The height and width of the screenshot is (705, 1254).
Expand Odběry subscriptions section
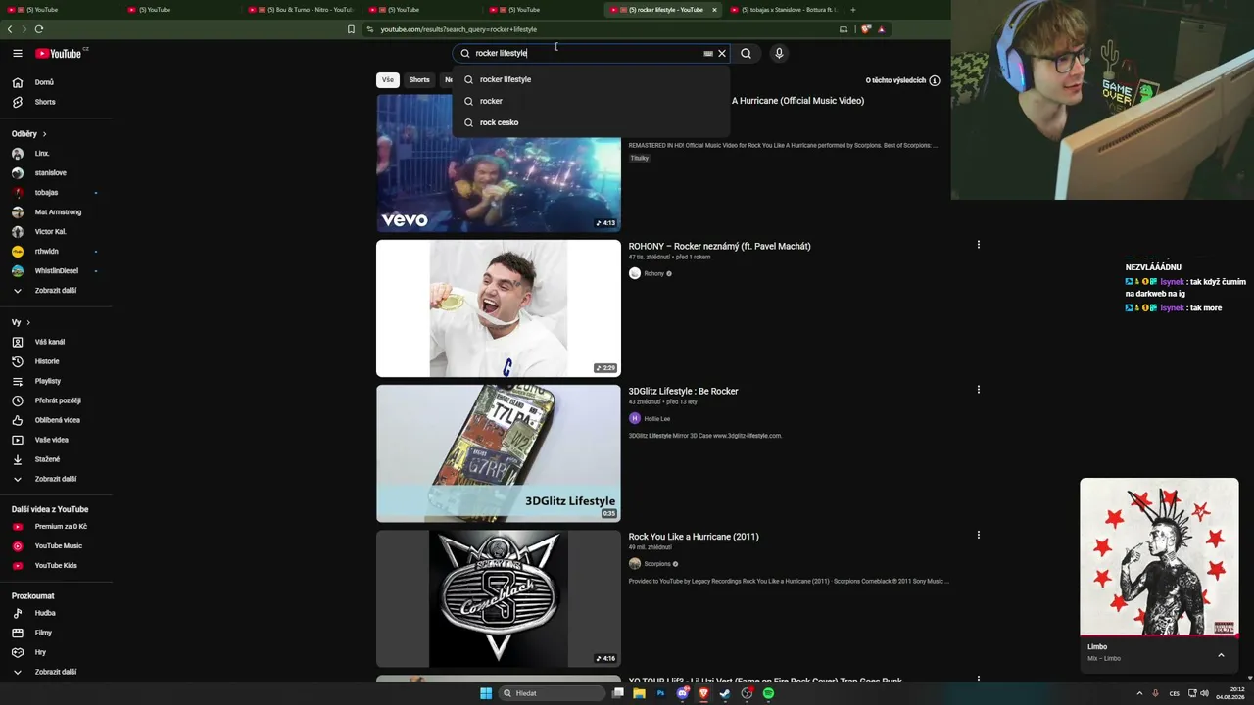29,134
